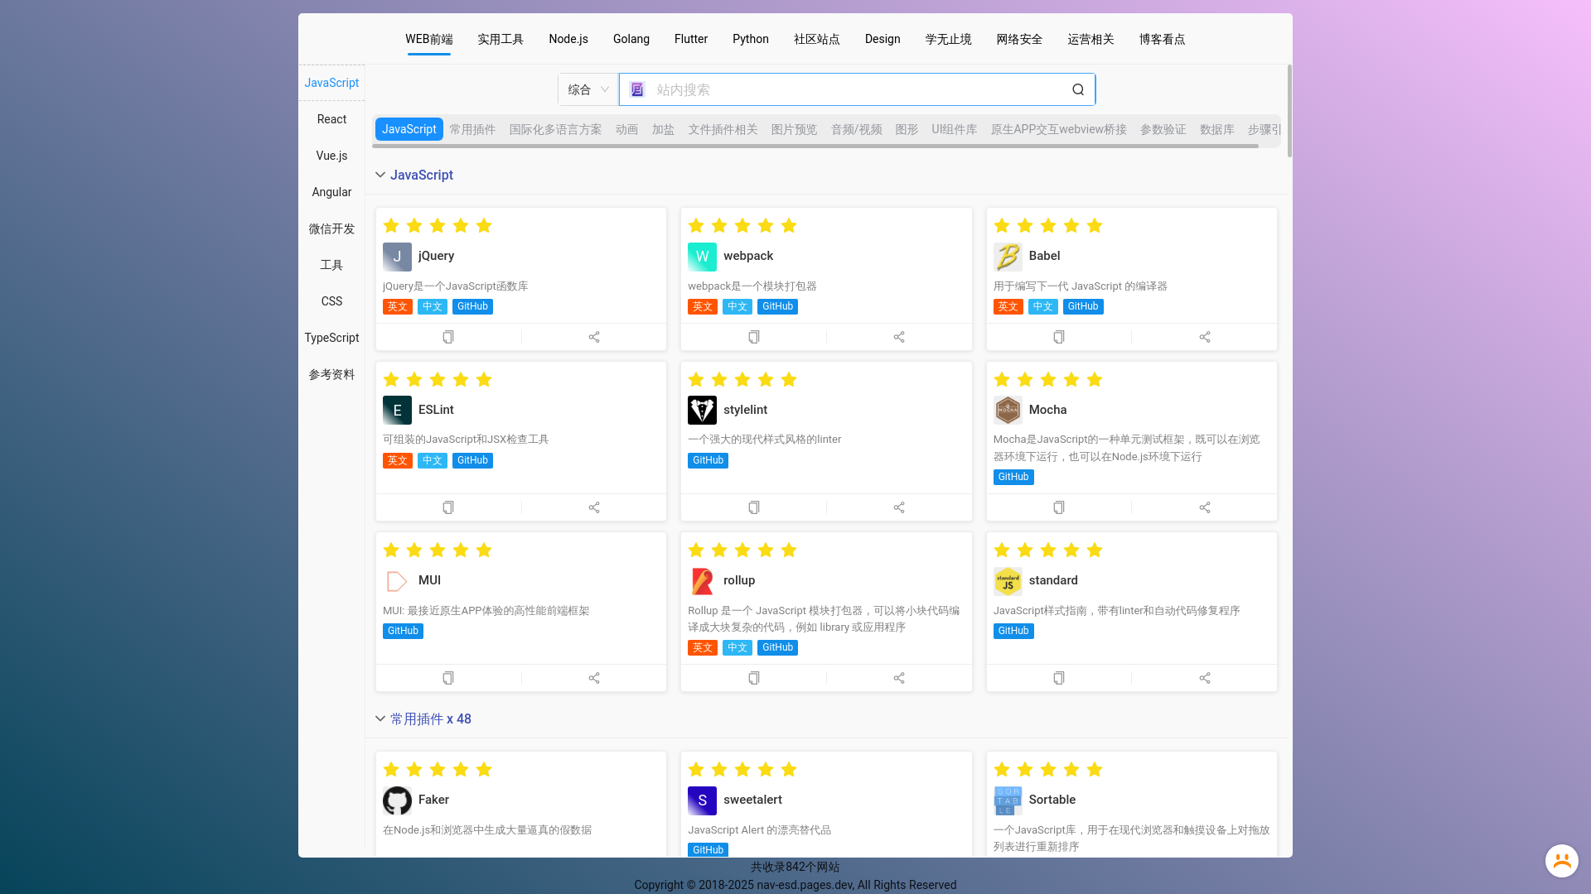Click the rollup logo icon
The image size is (1591, 894).
click(x=702, y=581)
